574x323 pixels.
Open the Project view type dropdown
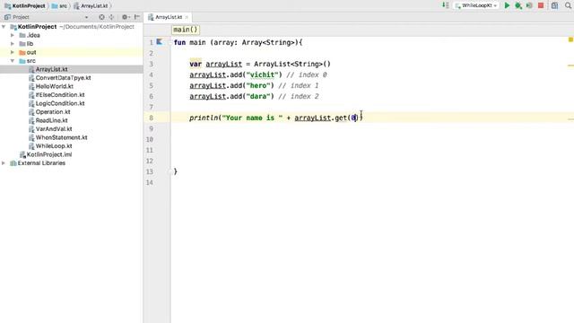pos(86,17)
